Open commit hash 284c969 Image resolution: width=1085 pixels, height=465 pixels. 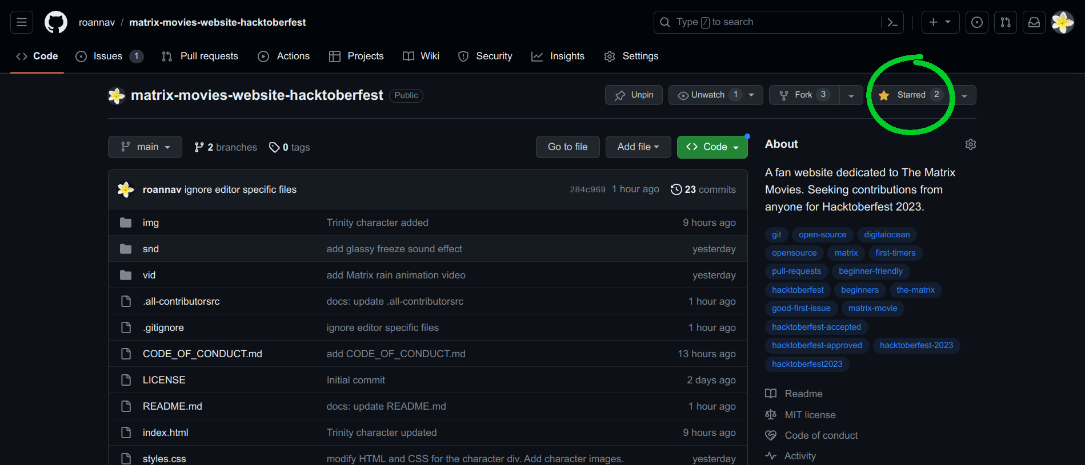click(x=587, y=189)
